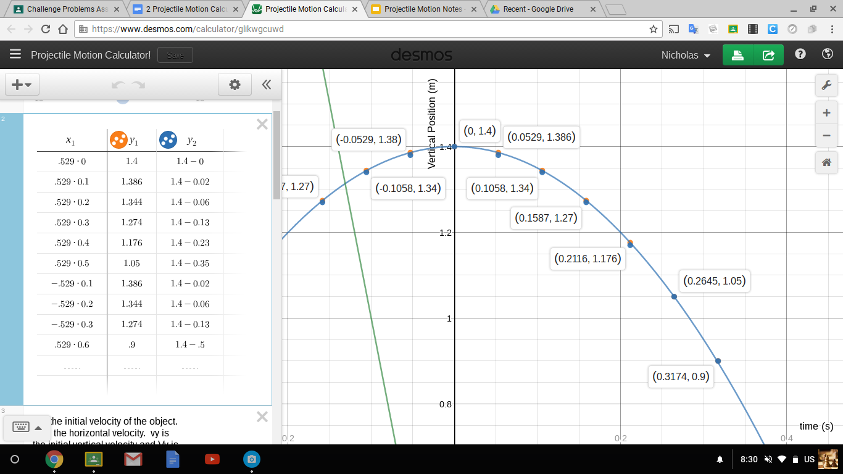Open YouTube from the shelf

(x=212, y=459)
